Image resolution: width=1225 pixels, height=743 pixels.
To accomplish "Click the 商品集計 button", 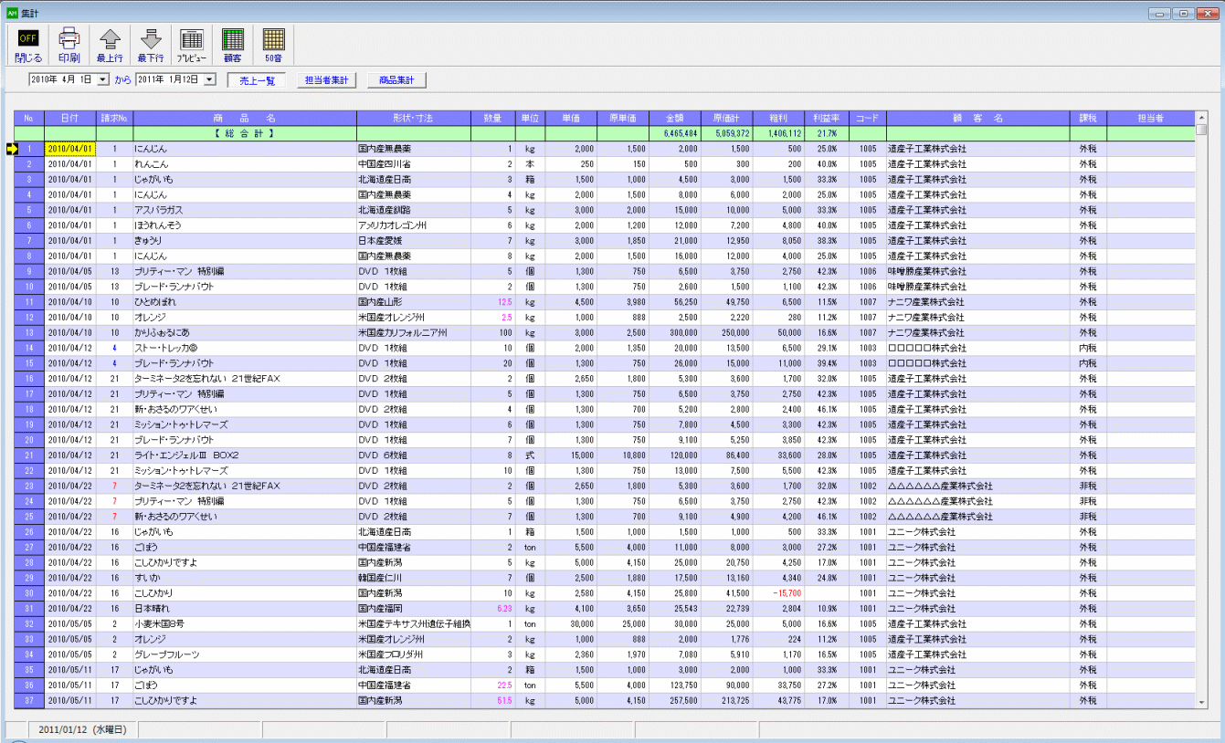I will [396, 80].
